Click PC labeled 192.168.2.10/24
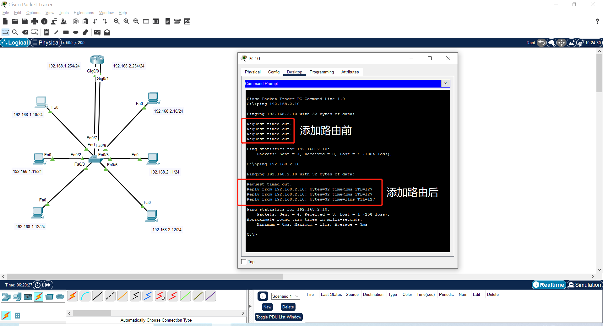 (153, 98)
